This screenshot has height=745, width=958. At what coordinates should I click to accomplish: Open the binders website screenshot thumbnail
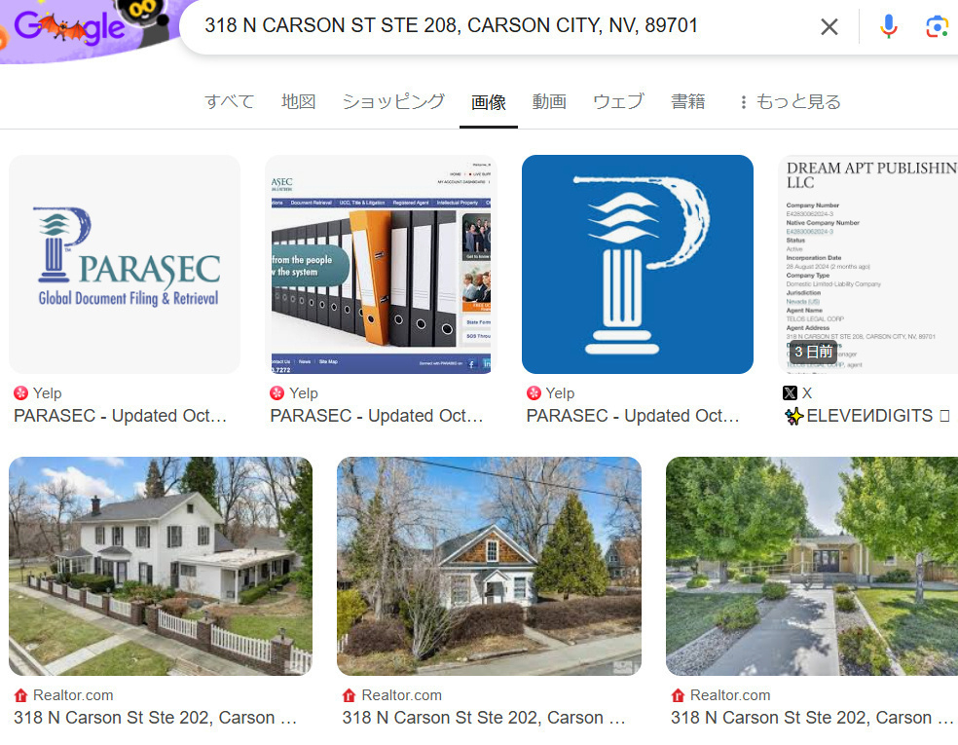(381, 264)
